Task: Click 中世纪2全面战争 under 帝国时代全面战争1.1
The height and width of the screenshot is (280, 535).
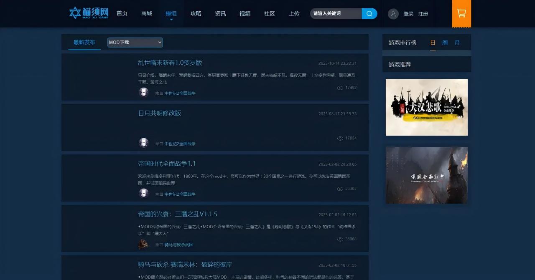Action: (x=180, y=194)
